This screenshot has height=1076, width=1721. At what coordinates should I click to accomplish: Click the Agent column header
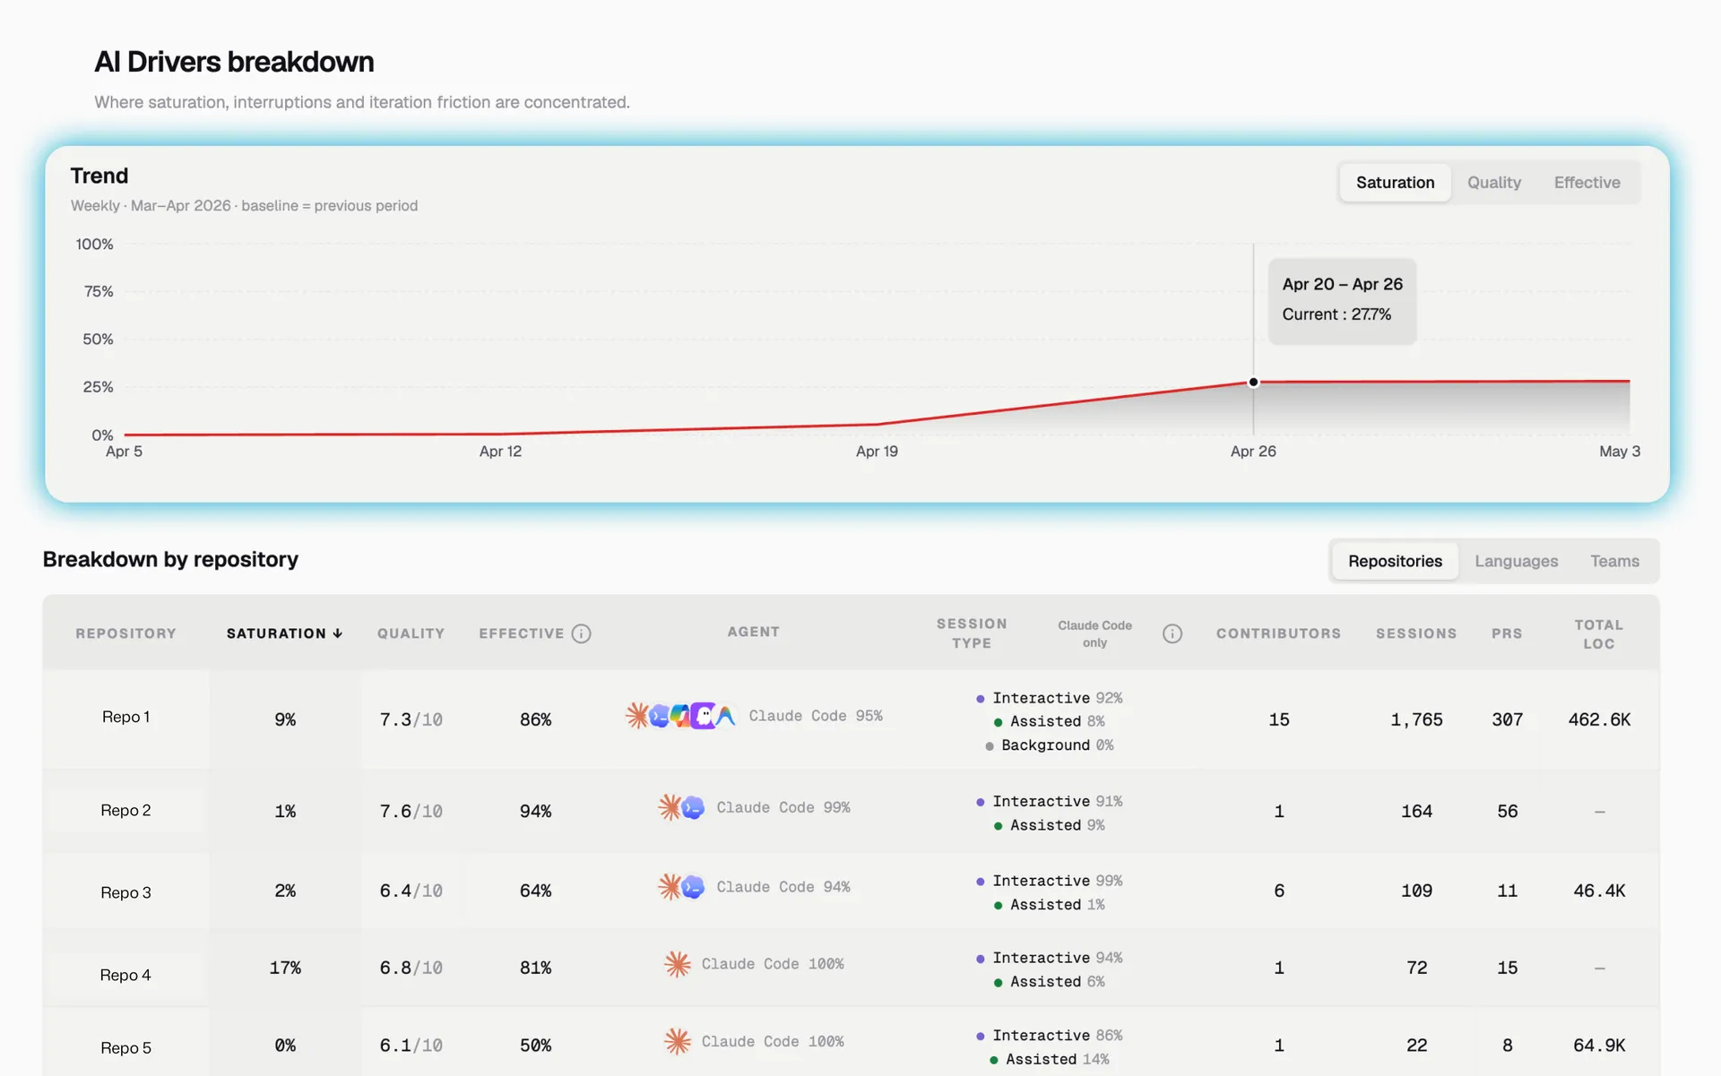click(x=753, y=632)
